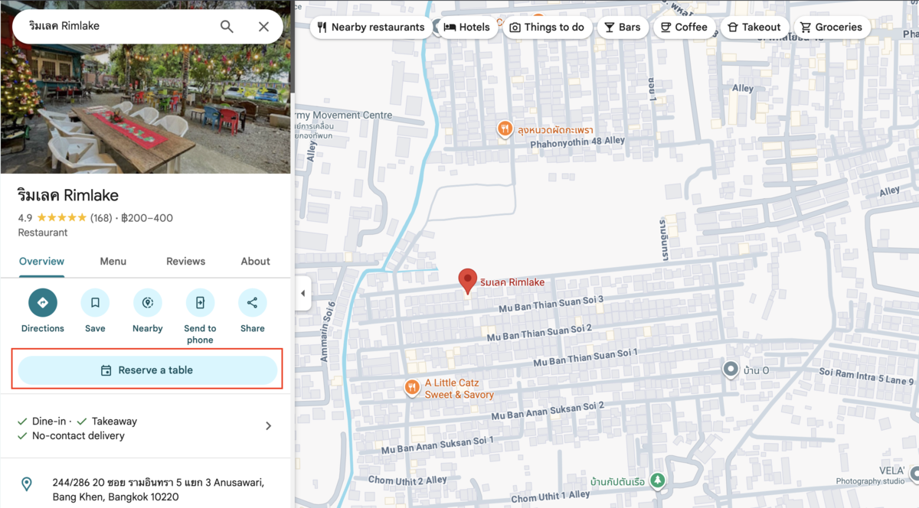Click the Directions icon button
The width and height of the screenshot is (919, 508).
pyautogui.click(x=43, y=303)
